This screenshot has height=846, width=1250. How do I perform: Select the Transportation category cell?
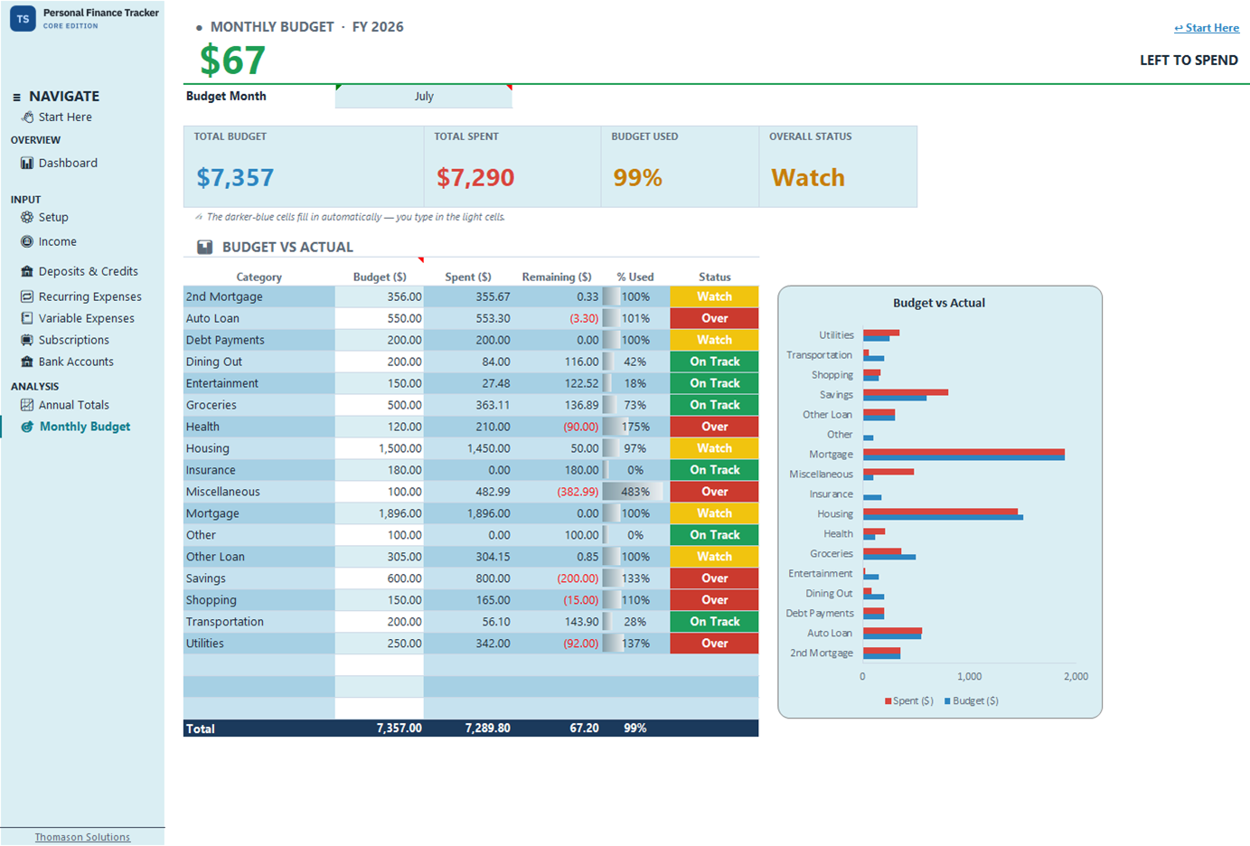(258, 622)
